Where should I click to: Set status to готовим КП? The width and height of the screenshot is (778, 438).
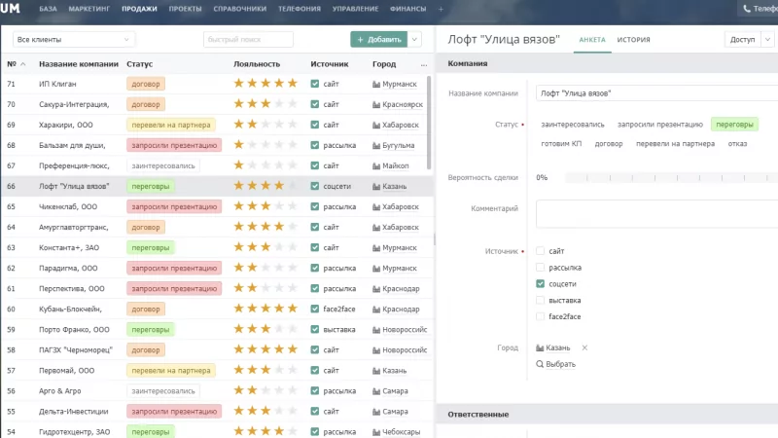561,143
